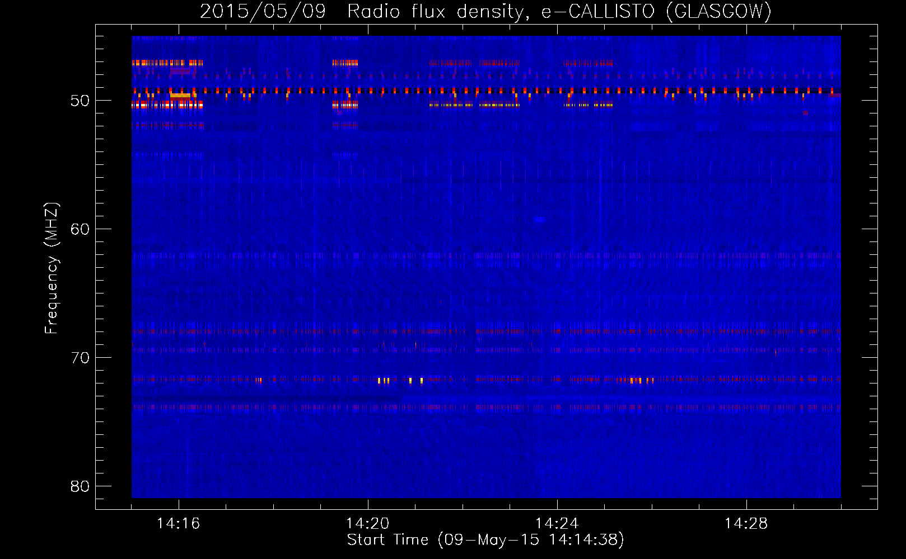Click the 70 MHz frequency tick label

(x=80, y=358)
